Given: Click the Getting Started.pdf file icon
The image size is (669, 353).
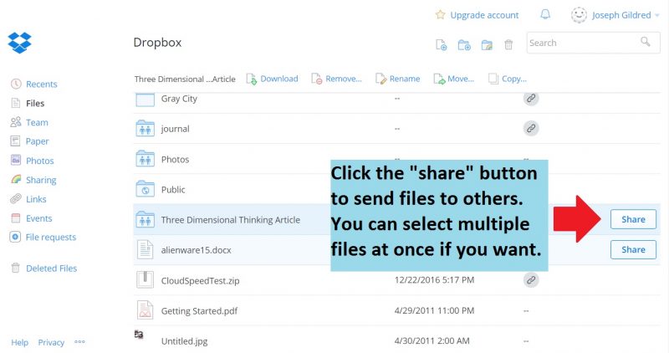Looking at the screenshot, I should tap(145, 310).
